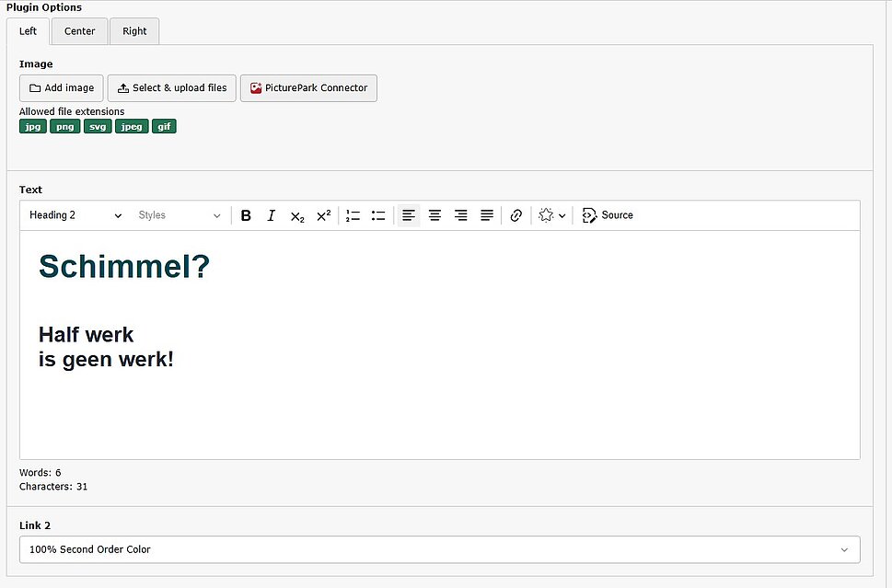Align text to the left
Screen dimensions: 892x588
pyautogui.click(x=409, y=215)
